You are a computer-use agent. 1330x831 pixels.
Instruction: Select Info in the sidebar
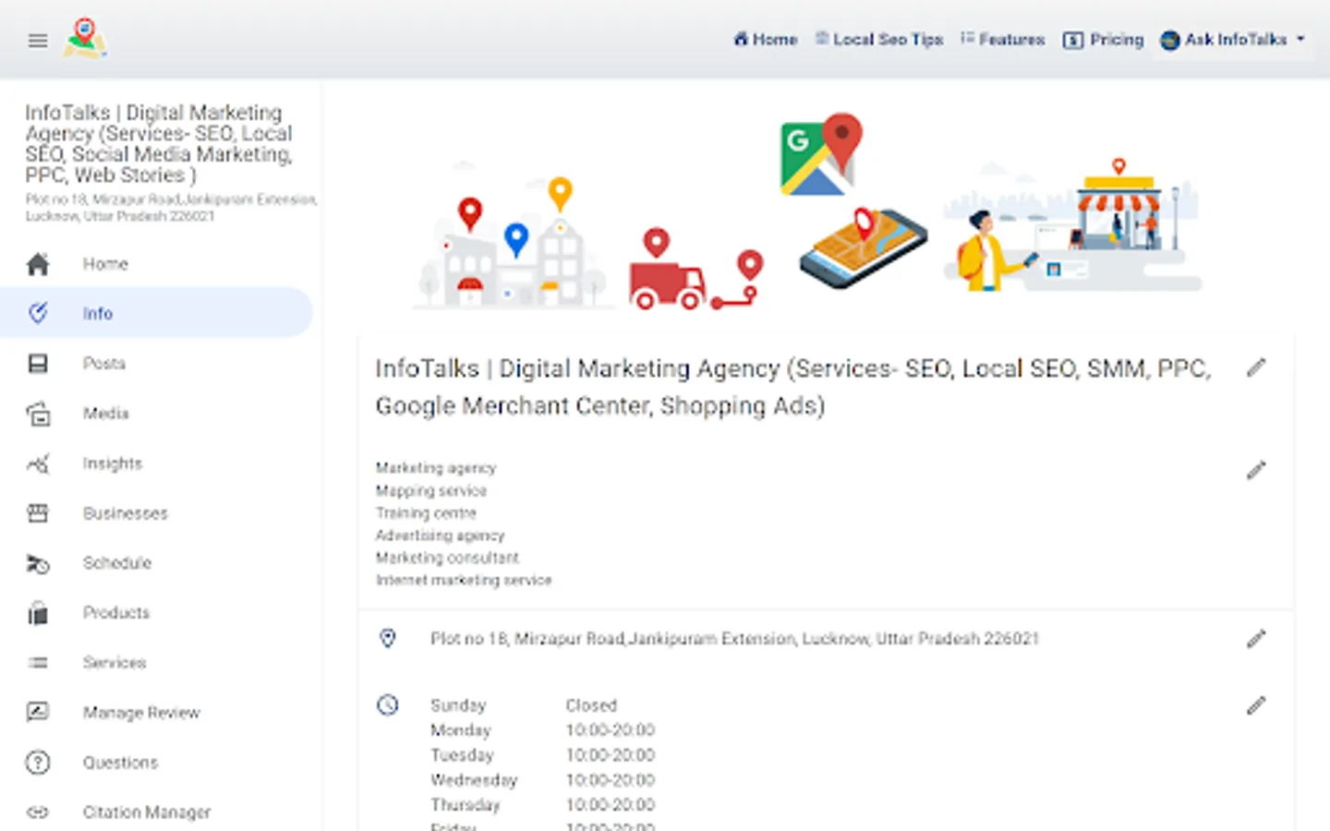[157, 313]
